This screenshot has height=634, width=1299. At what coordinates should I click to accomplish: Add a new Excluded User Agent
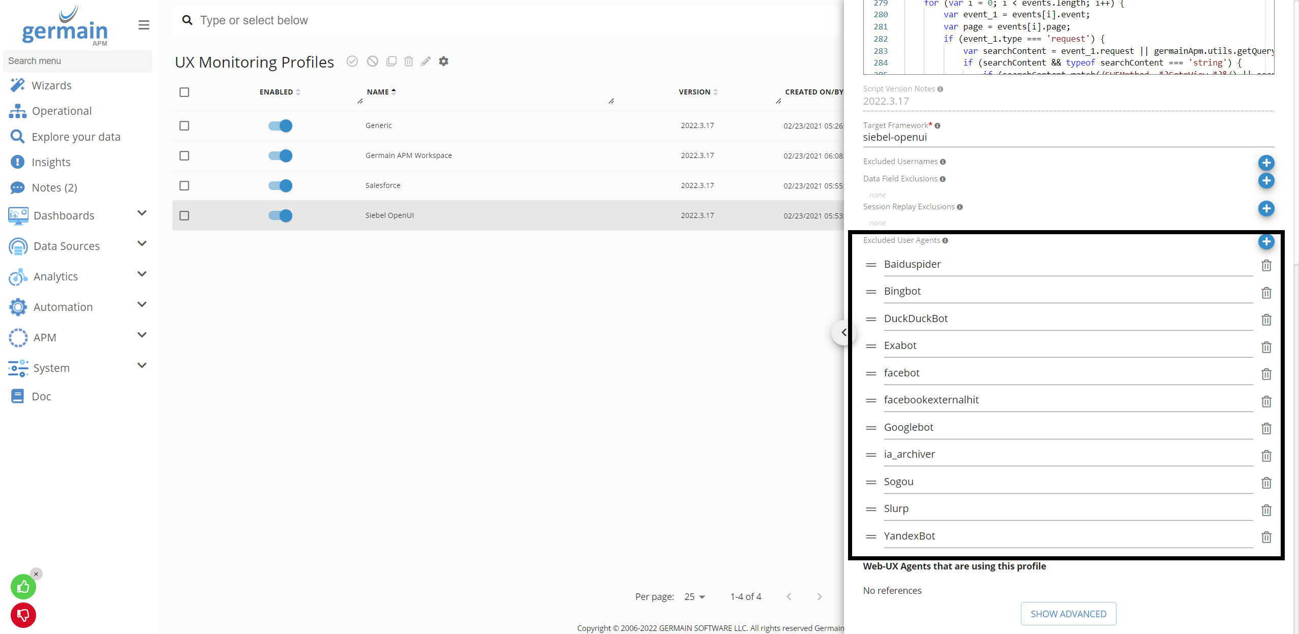1266,242
